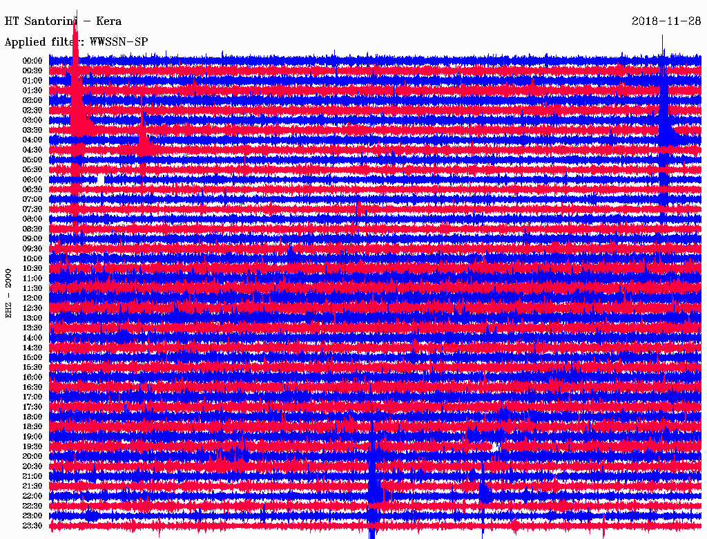The height and width of the screenshot is (539, 707).
Task: Select the 11:30 time label
Action: click(x=32, y=288)
